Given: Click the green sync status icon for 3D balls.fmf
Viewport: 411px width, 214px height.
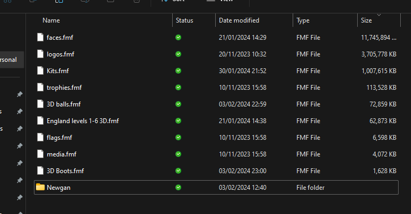Looking at the screenshot, I should coord(178,104).
